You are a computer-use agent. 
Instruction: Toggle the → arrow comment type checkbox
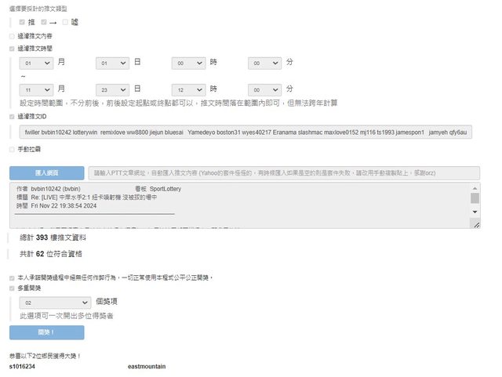point(44,22)
